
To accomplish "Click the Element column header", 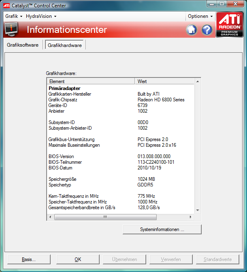I will [x=91, y=81].
